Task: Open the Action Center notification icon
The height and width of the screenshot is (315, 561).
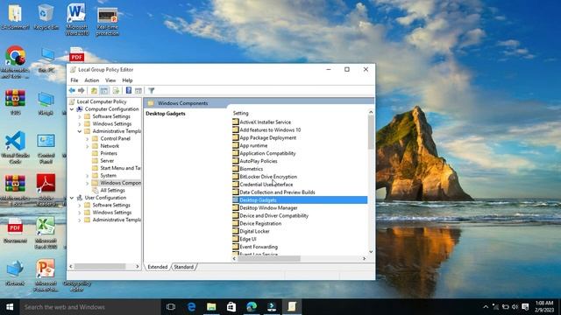Action: [525, 307]
